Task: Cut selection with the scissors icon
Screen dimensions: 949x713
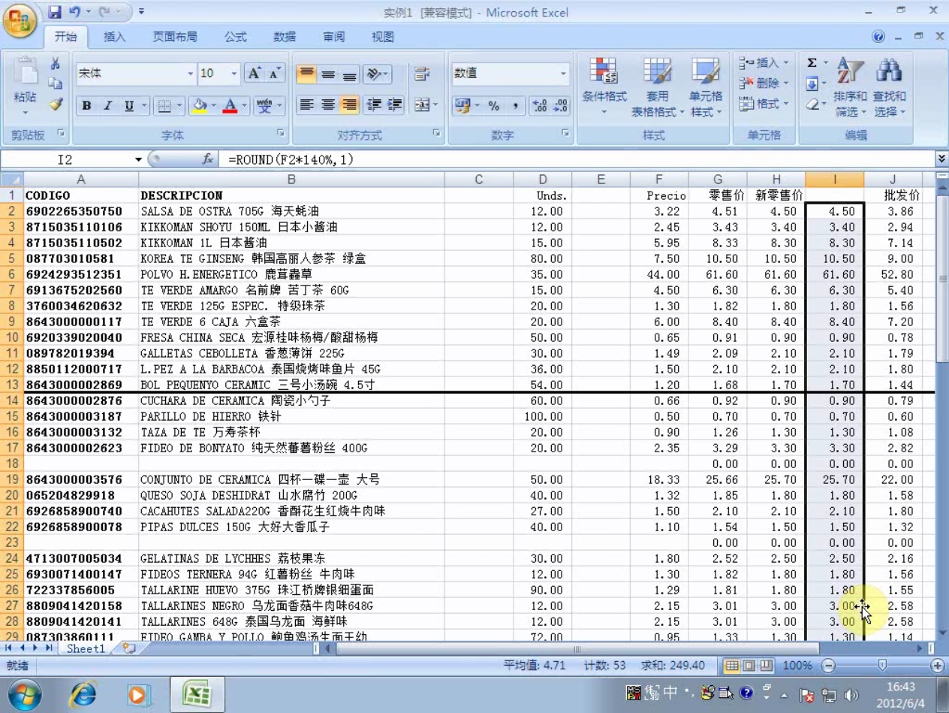Action: [55, 64]
